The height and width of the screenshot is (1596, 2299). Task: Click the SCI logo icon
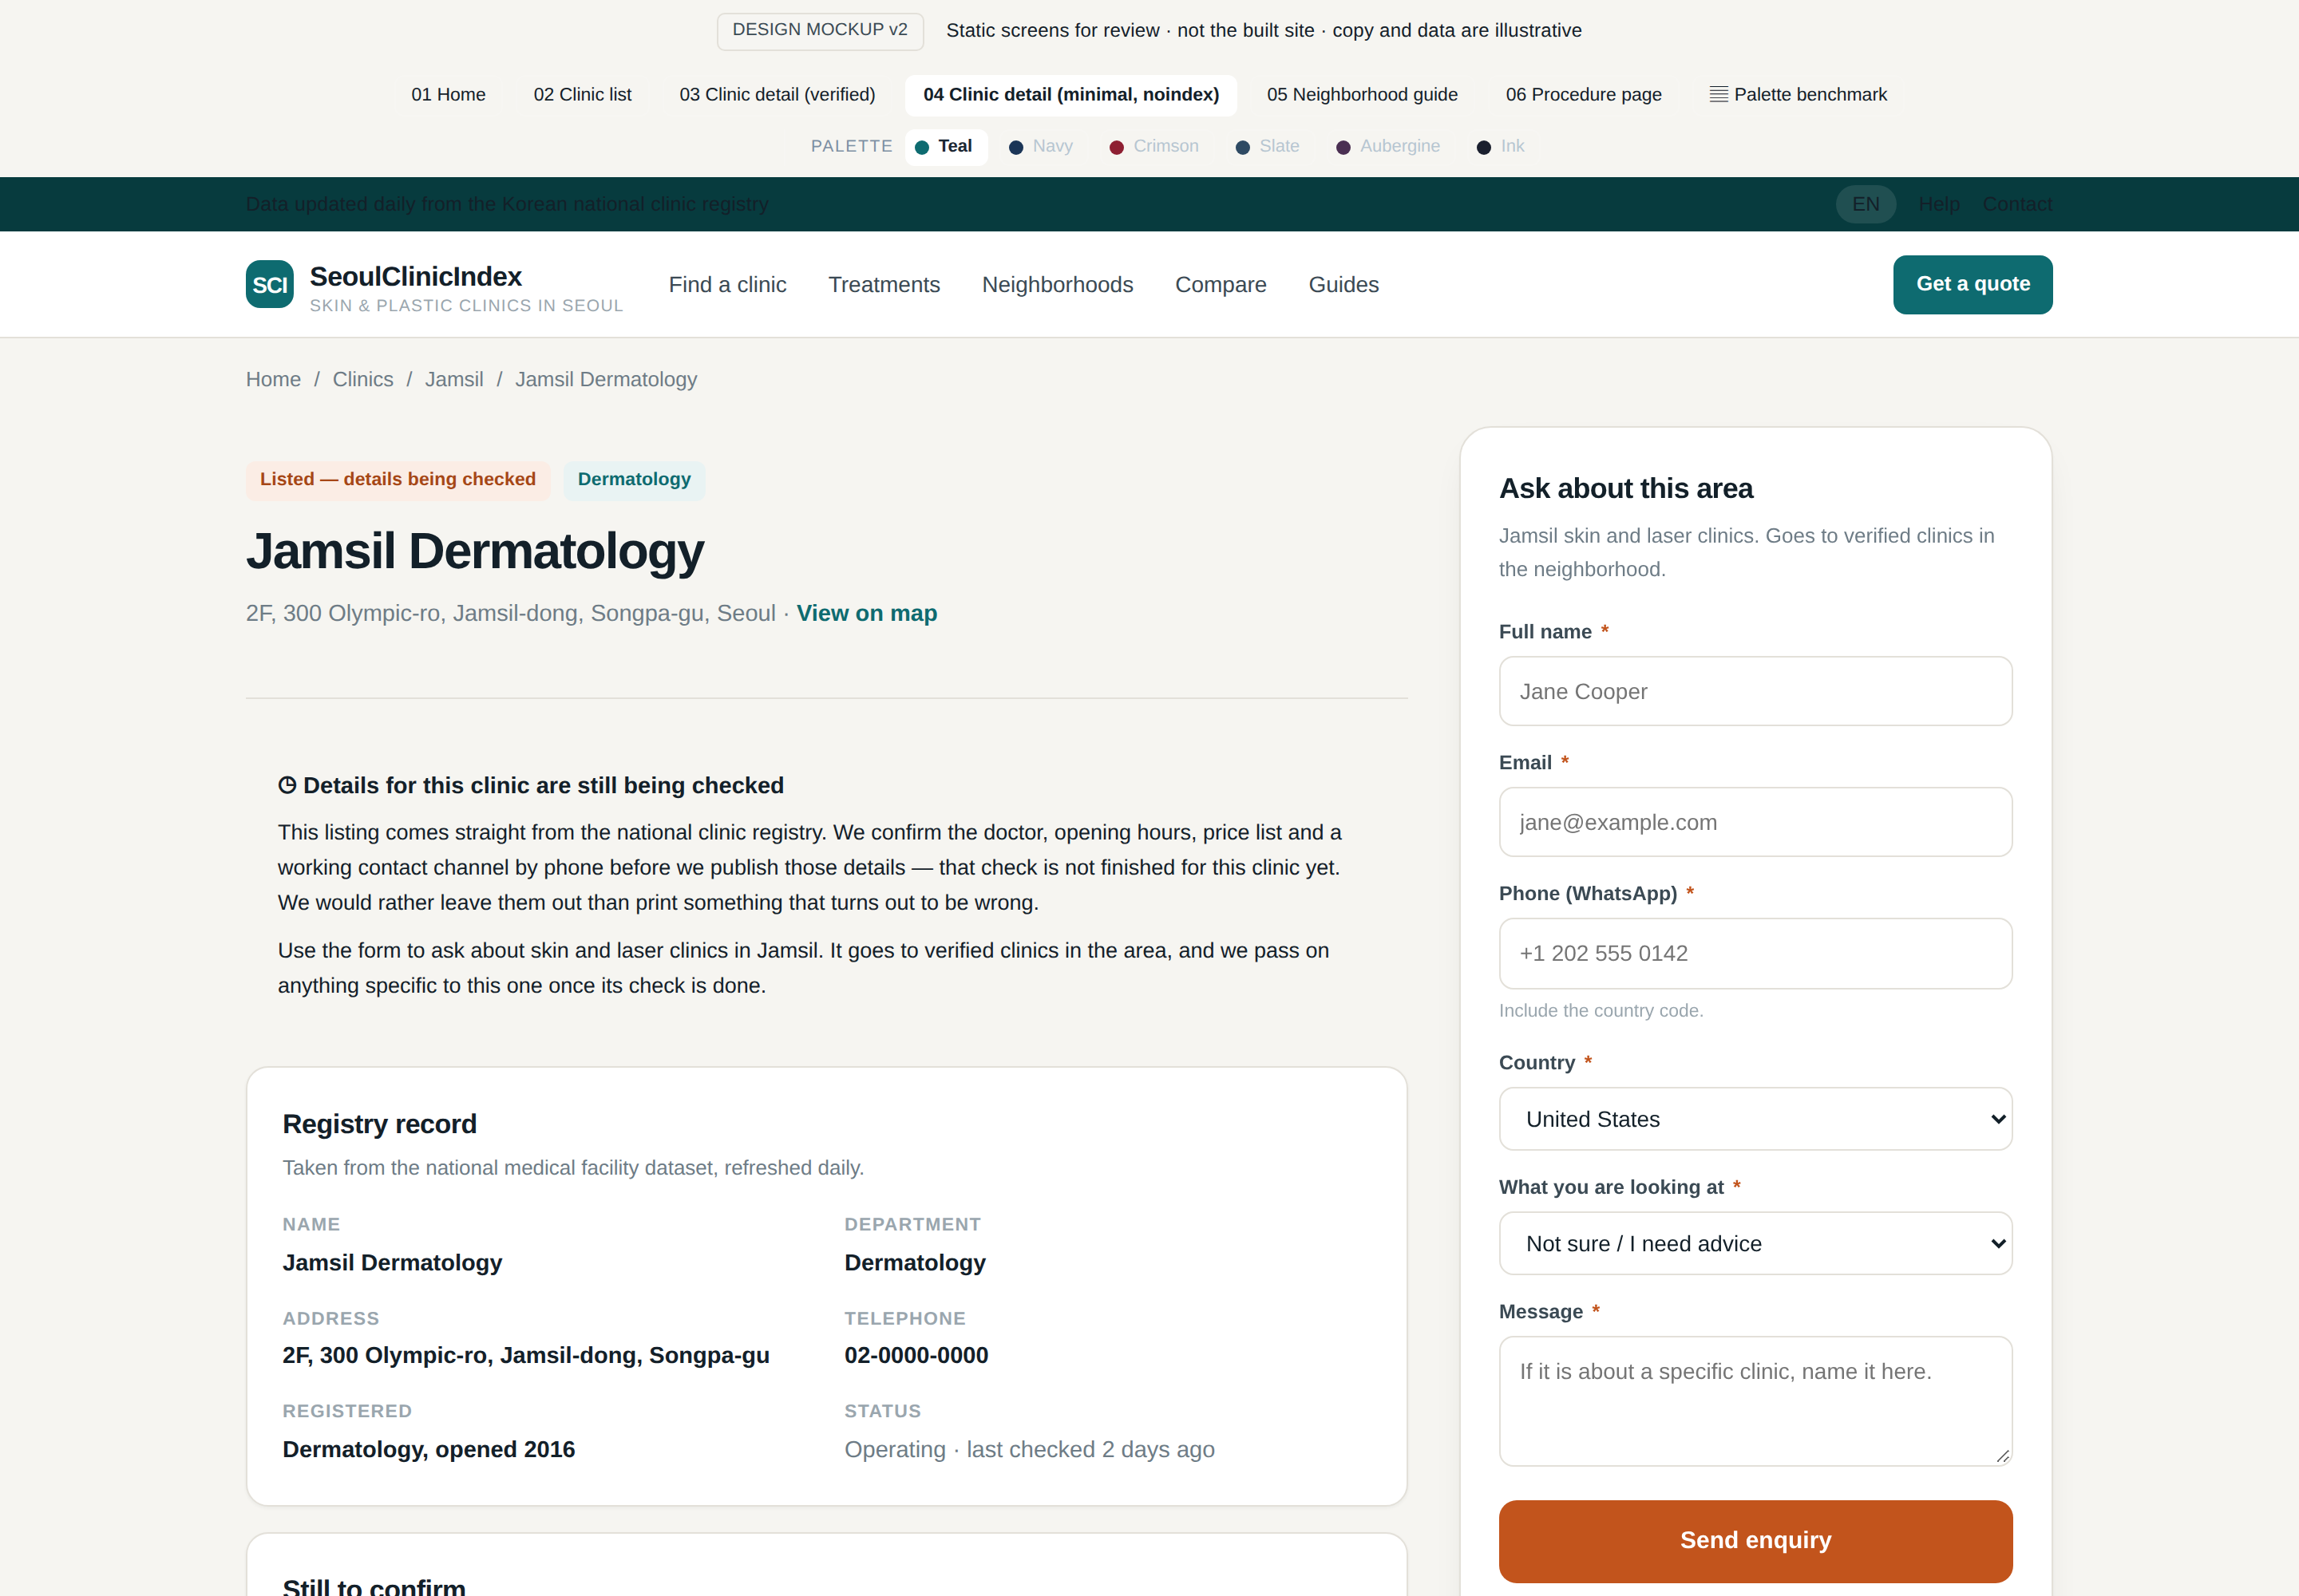269,284
